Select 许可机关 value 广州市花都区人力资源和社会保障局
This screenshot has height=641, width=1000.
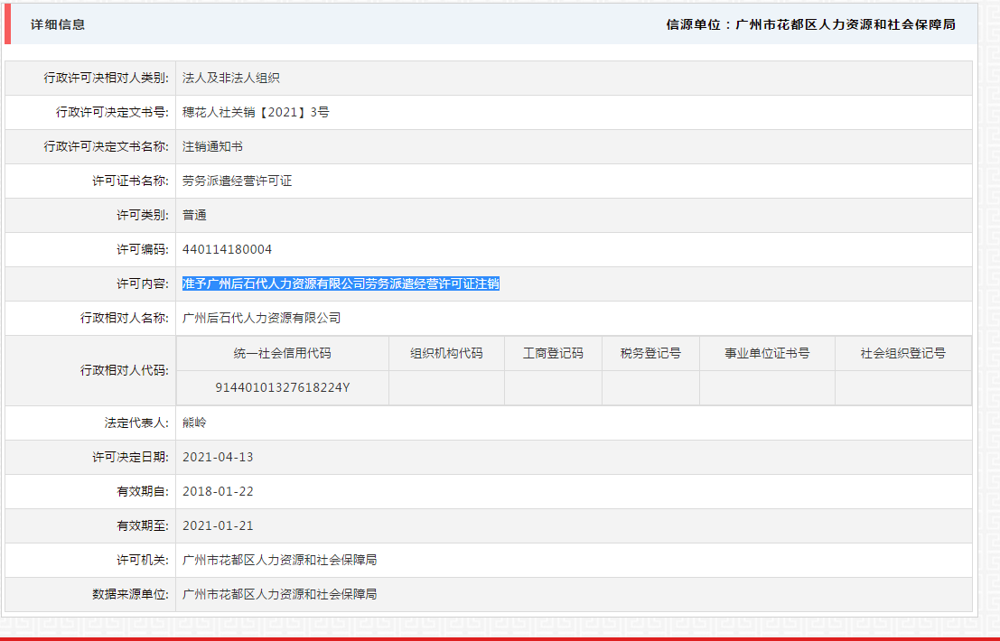pos(280,561)
